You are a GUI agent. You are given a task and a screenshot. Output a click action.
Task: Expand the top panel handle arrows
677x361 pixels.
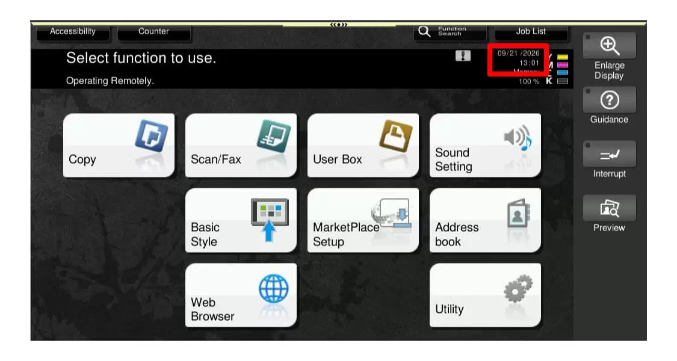pyautogui.click(x=339, y=25)
